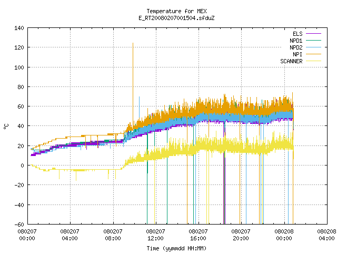Click the ELS legend label
The image size is (337, 253).
pyautogui.click(x=298, y=34)
